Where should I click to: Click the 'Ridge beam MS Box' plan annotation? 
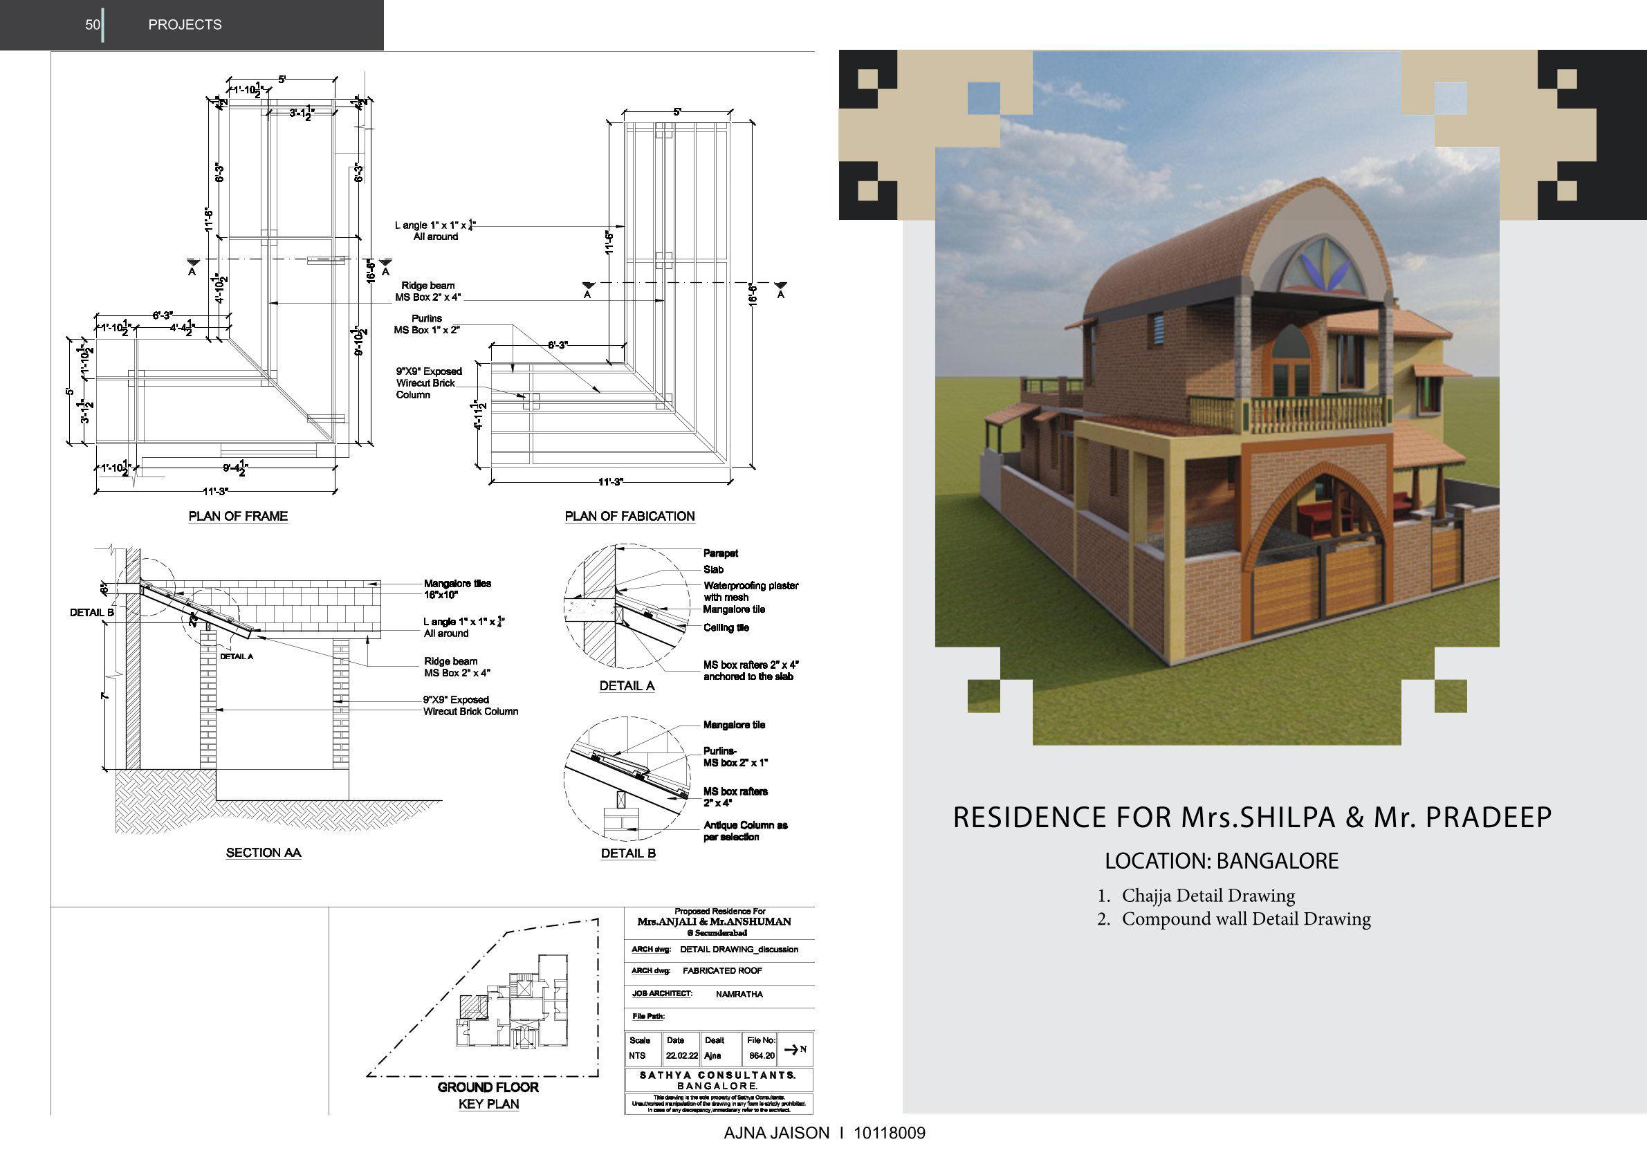pyautogui.click(x=427, y=291)
